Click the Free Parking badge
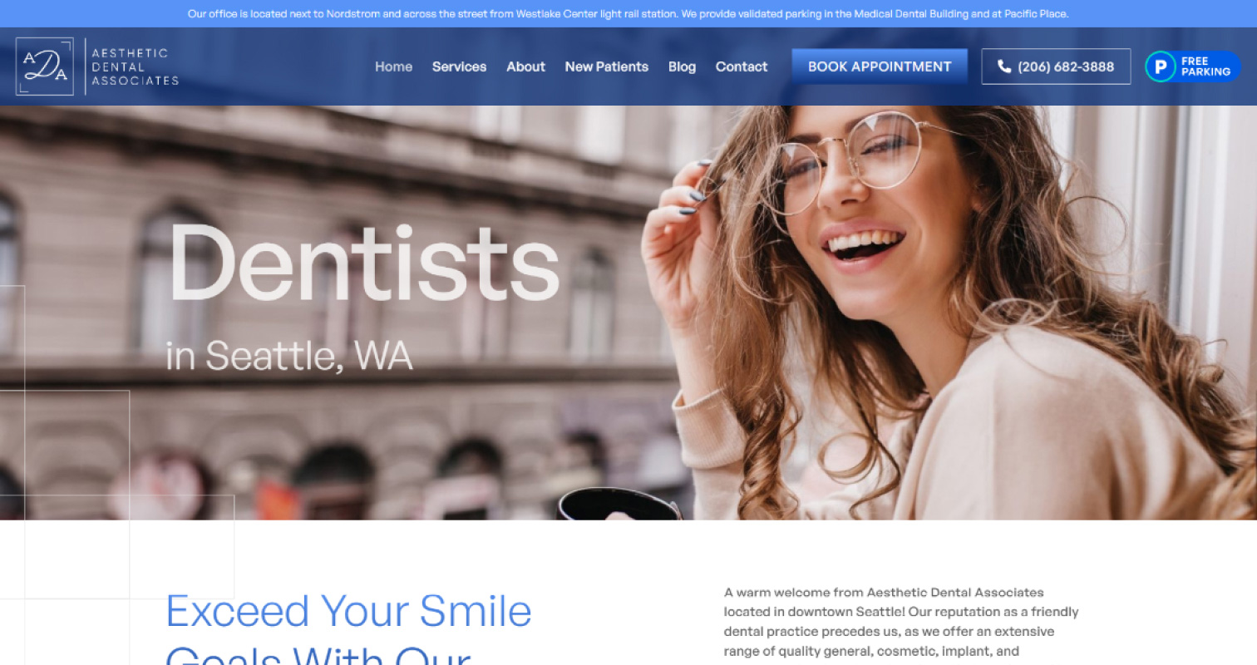This screenshot has width=1257, height=665. (1192, 66)
